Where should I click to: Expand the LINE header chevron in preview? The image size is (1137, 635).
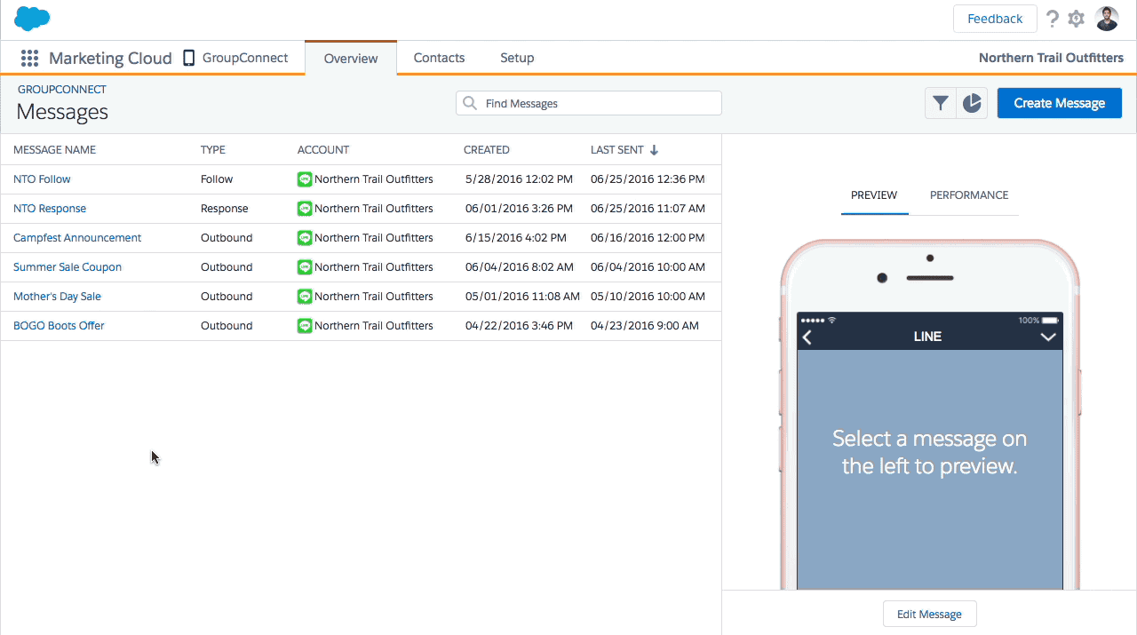click(x=1048, y=337)
